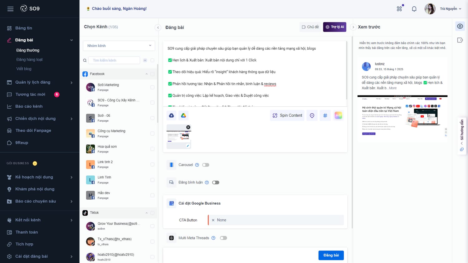Open Đăng hàng loạt
The image size is (468, 263).
point(29,60)
